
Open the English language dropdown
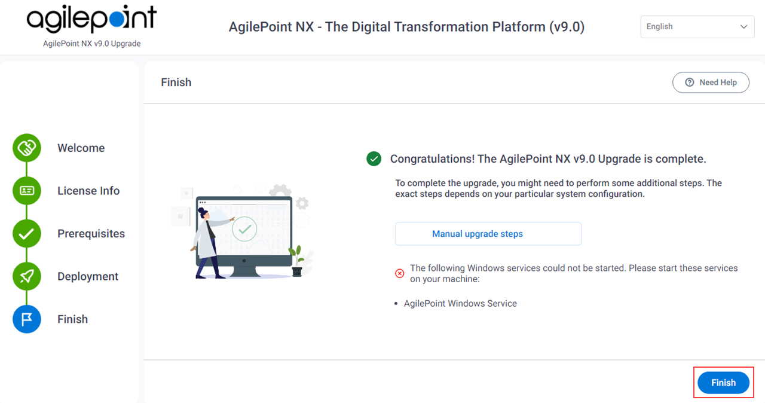pos(697,27)
